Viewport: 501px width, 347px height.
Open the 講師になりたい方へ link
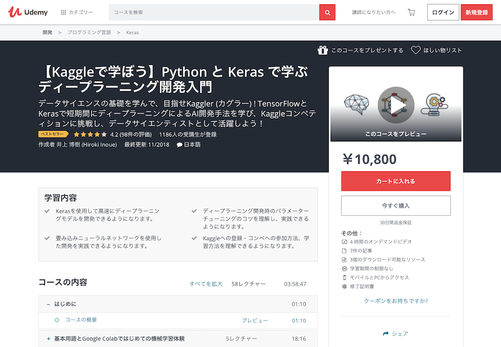[373, 12]
